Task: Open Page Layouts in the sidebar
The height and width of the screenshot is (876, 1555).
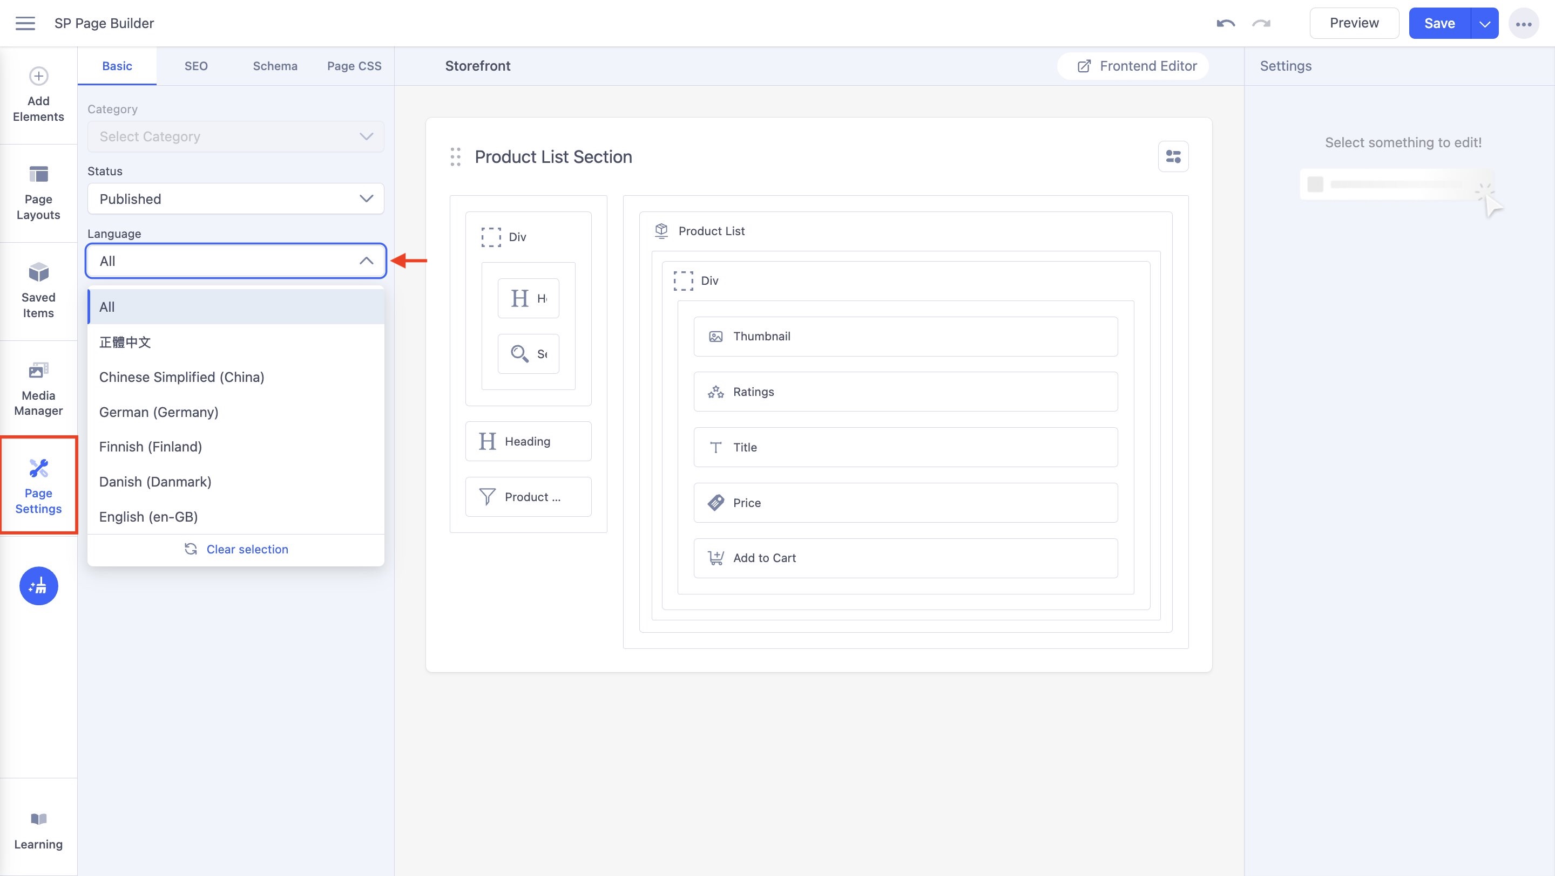Action: click(x=39, y=193)
